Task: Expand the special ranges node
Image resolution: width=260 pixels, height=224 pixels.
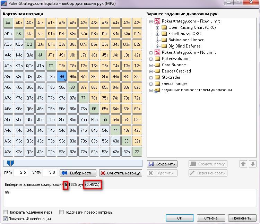Action: 151,84
